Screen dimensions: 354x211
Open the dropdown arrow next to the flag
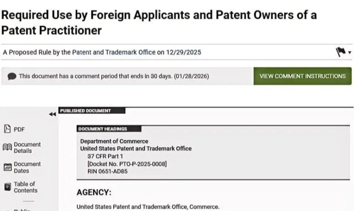click(x=350, y=53)
